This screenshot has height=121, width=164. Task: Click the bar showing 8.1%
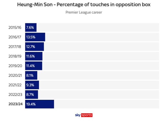tap(31, 75)
